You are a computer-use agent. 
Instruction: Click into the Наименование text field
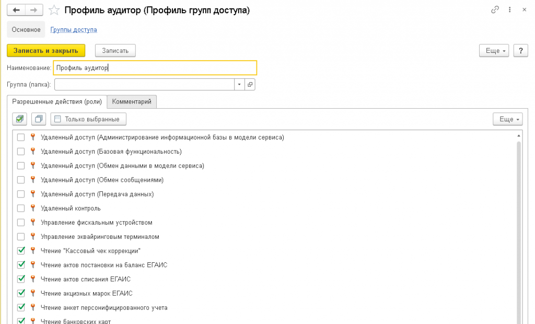(x=155, y=68)
